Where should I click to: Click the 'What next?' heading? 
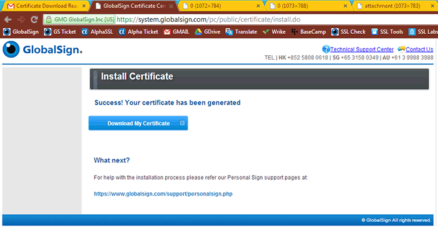click(x=112, y=160)
